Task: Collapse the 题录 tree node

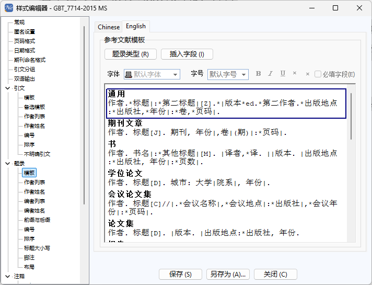Action: point(8,163)
